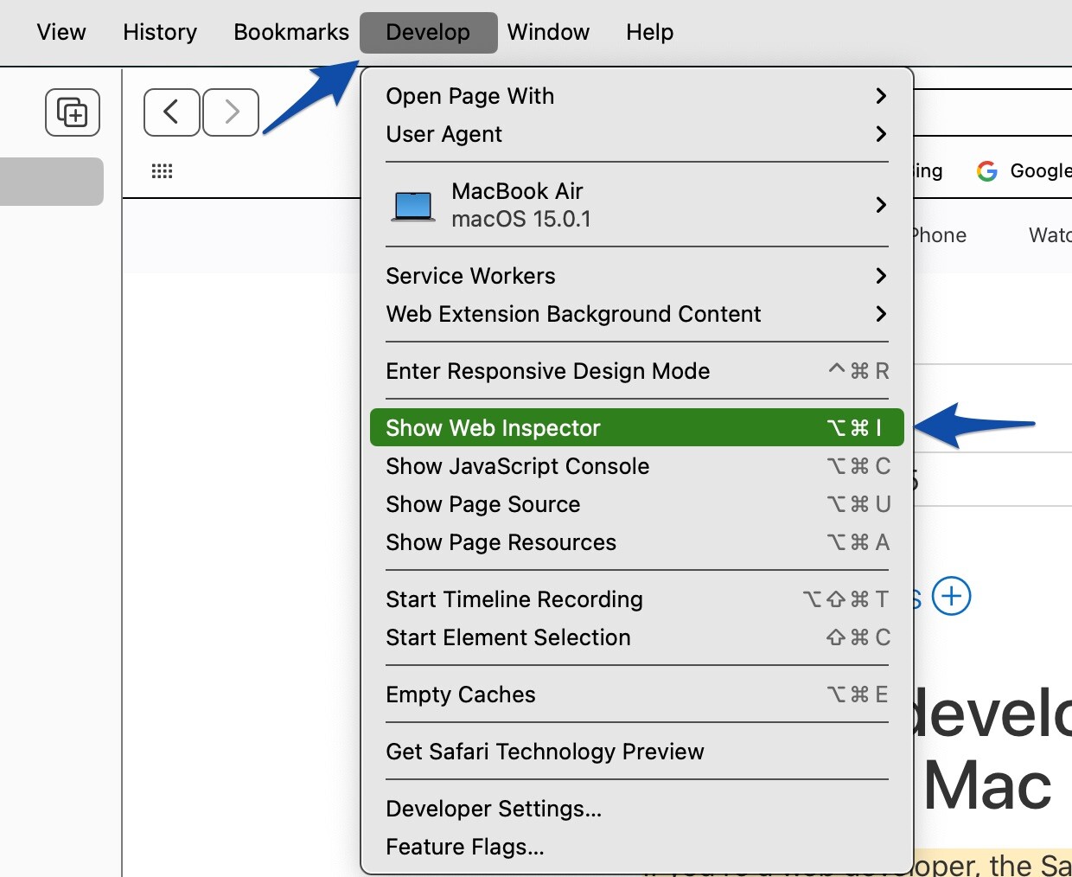Viewport: 1072px width, 877px height.
Task: Choose Show JavaScript Console
Action: pyautogui.click(x=635, y=466)
